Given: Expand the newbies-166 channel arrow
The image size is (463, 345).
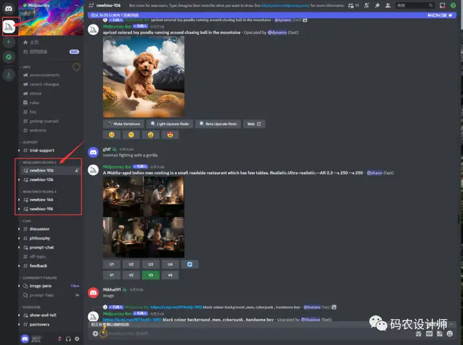Looking at the screenshot, I should [x=19, y=200].
